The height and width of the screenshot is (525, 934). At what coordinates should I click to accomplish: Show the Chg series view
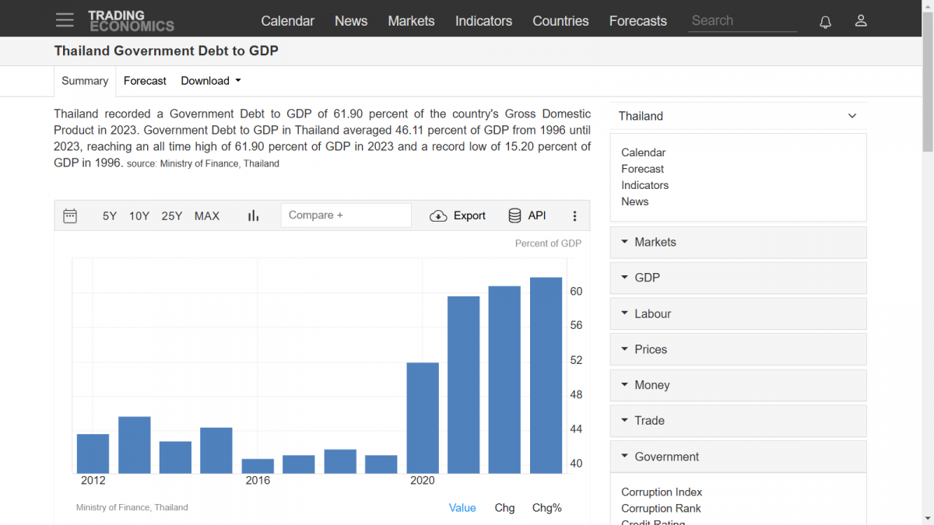point(504,508)
